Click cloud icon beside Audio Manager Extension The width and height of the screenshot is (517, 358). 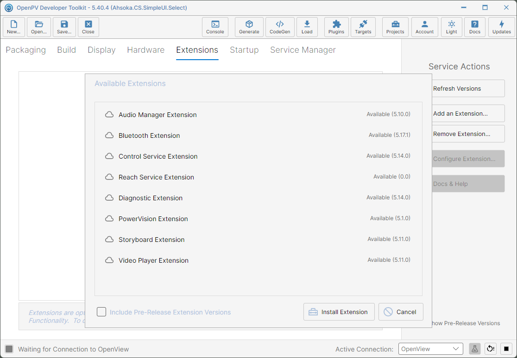[x=109, y=115]
